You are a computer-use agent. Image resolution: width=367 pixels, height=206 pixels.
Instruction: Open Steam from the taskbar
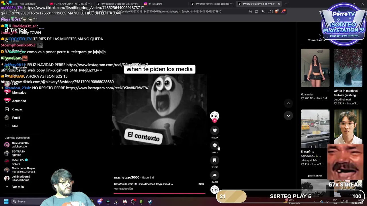pos(150,201)
